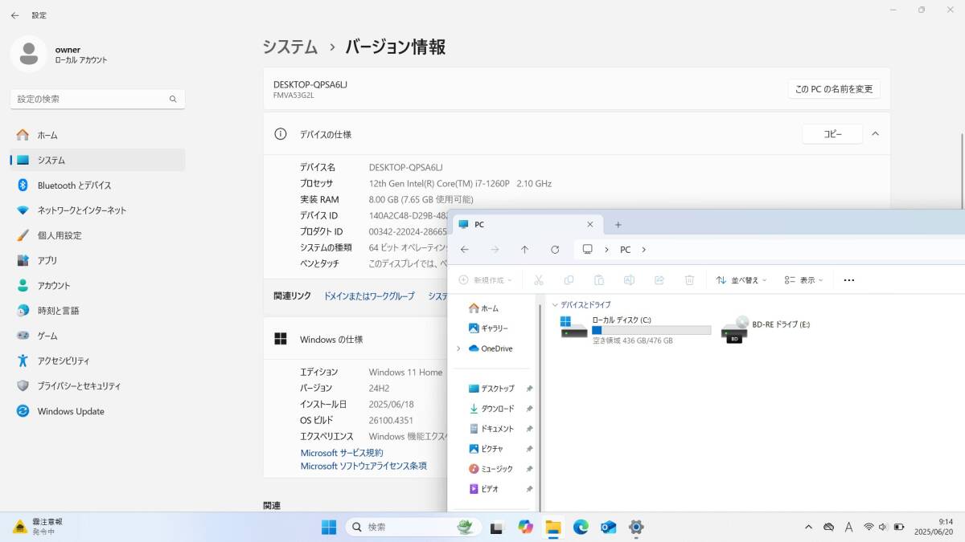Open the Microsoft Services Agreement link
Viewport: 965px width, 542px height.
tap(342, 453)
